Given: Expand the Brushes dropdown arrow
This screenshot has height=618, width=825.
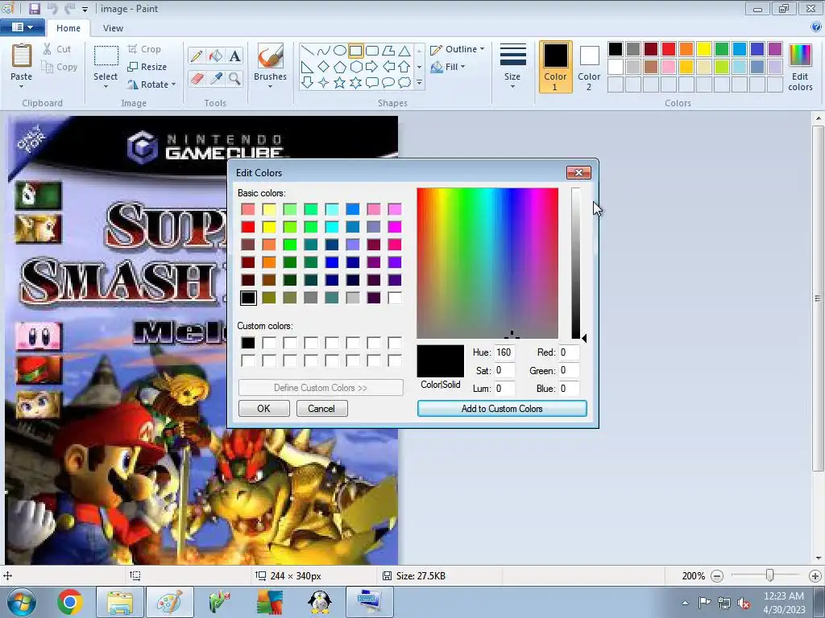Looking at the screenshot, I should (270, 87).
